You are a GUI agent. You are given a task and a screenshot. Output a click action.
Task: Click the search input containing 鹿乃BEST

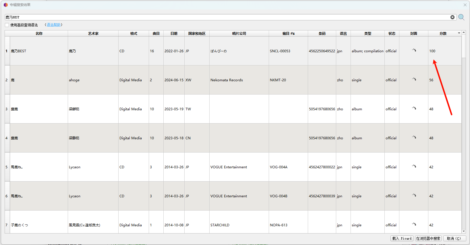[227, 17]
